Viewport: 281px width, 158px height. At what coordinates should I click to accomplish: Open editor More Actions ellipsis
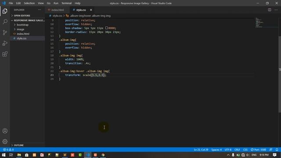tap(276, 10)
